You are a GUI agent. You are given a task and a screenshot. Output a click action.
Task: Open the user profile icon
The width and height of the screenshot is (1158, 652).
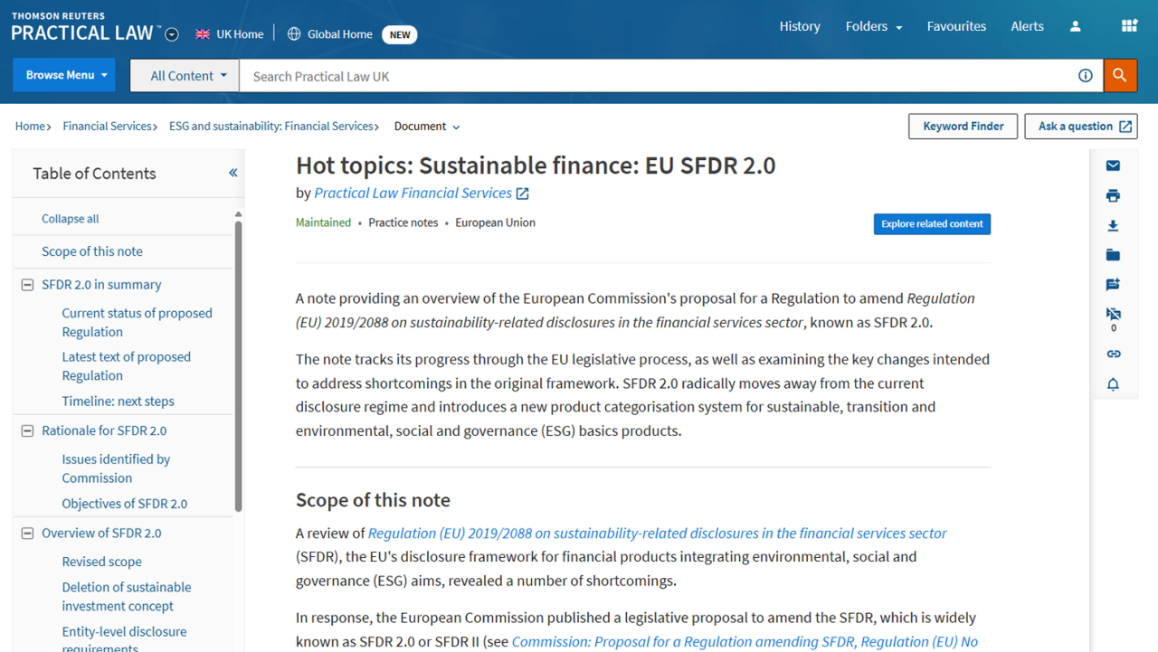[1075, 26]
